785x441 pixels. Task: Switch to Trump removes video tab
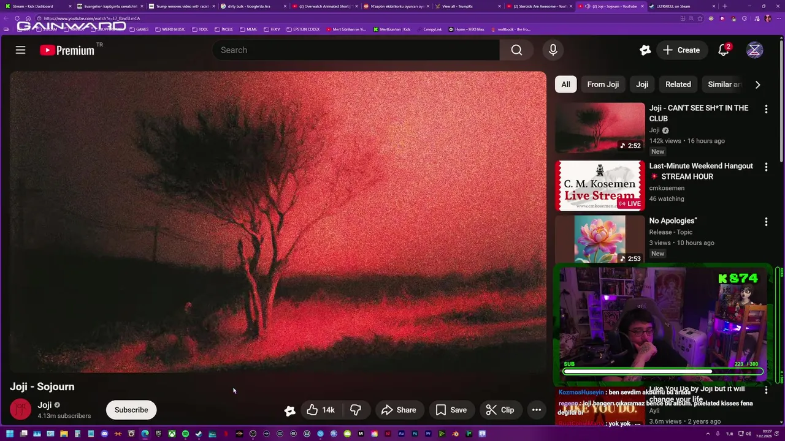pos(181,6)
